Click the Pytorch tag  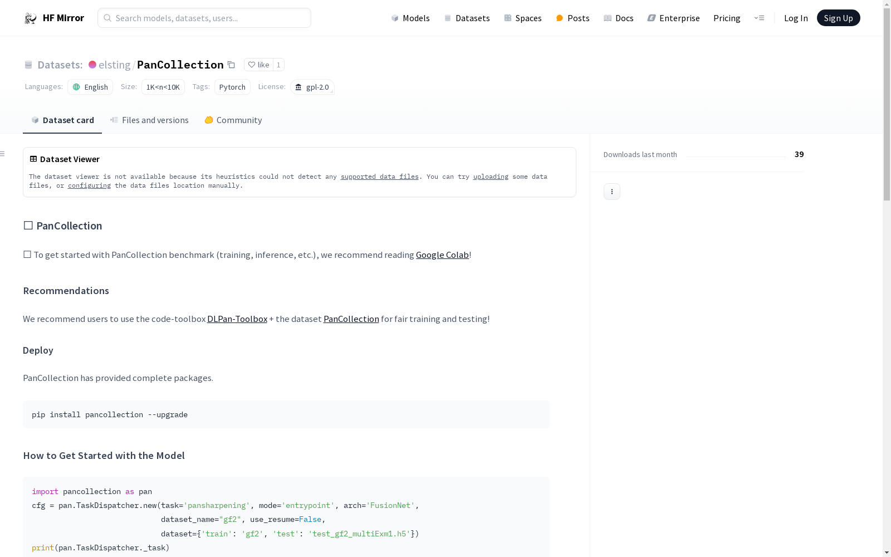(232, 87)
